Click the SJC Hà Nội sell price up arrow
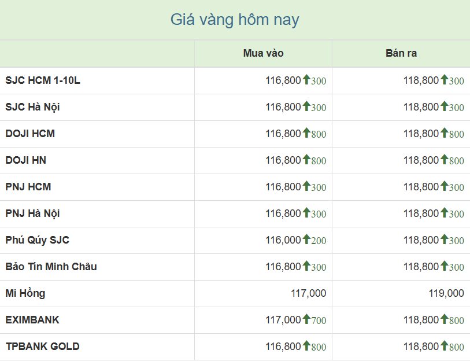The width and height of the screenshot is (470, 361). click(x=444, y=106)
